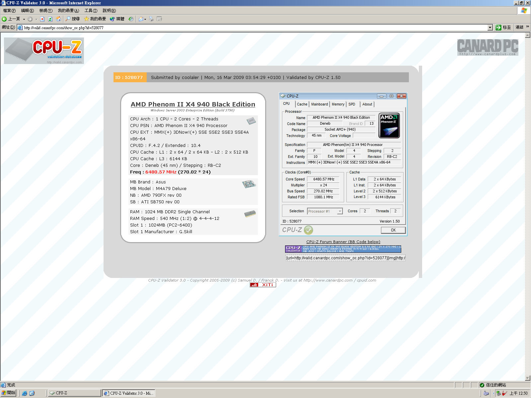Viewport: 531px width, 398px height.
Task: Open the 說明(H) Help menu
Action: (x=109, y=11)
